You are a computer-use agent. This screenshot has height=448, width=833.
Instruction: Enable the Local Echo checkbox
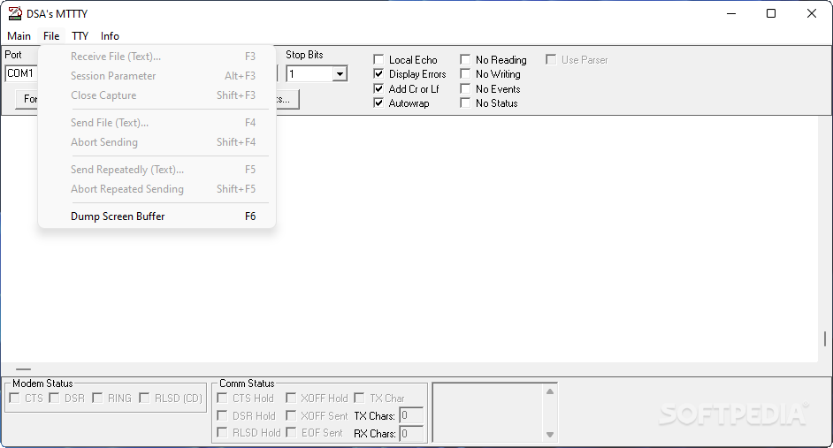(x=378, y=59)
